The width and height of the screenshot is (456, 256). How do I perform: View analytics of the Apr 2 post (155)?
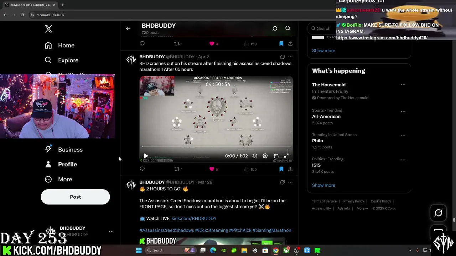coord(250,169)
